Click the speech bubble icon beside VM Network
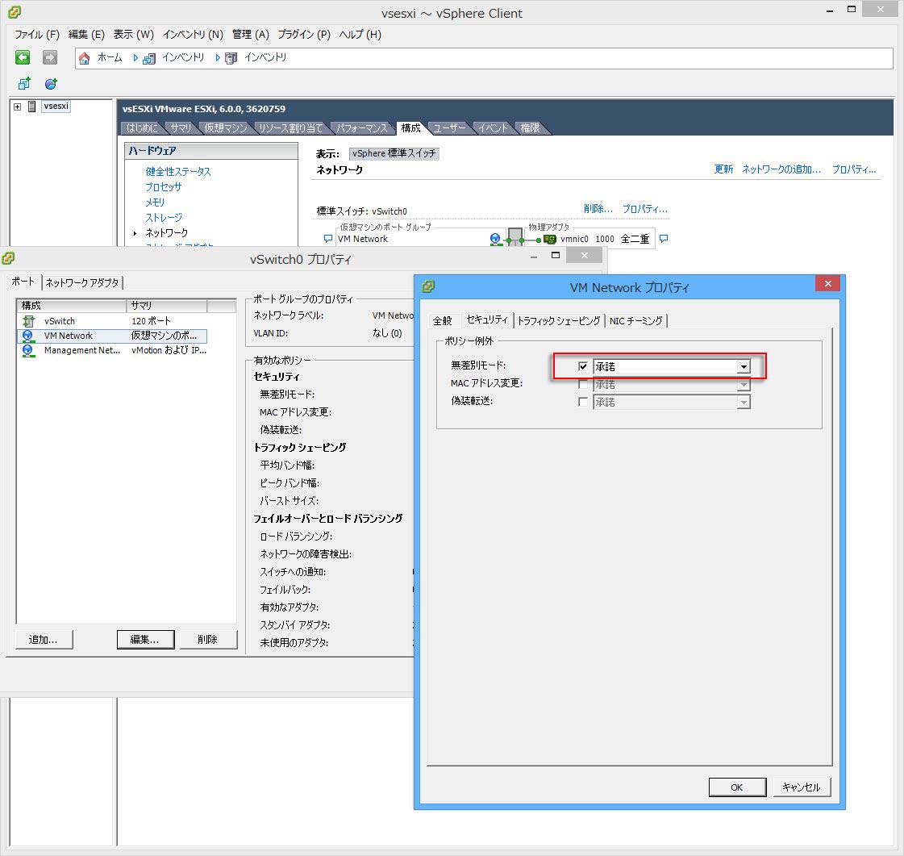Screen dimensions: 904x856 click(328, 239)
